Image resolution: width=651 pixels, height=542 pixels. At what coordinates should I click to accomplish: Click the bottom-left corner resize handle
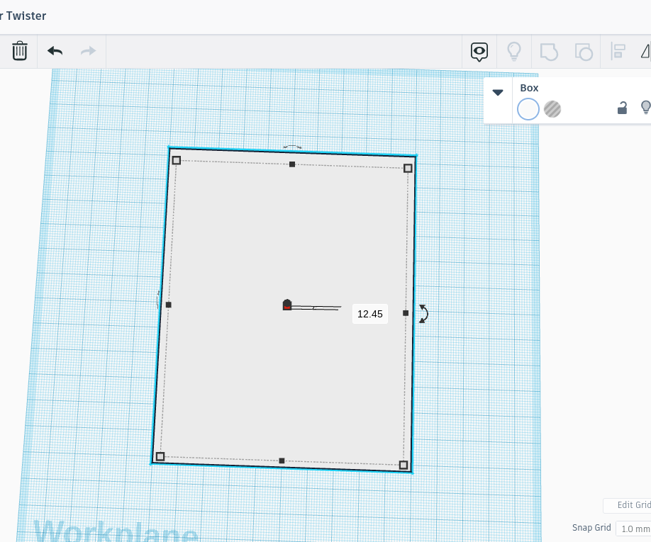tap(160, 456)
